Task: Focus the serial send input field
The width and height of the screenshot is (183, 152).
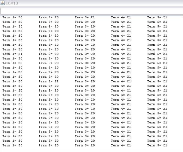Action: [92, 11]
